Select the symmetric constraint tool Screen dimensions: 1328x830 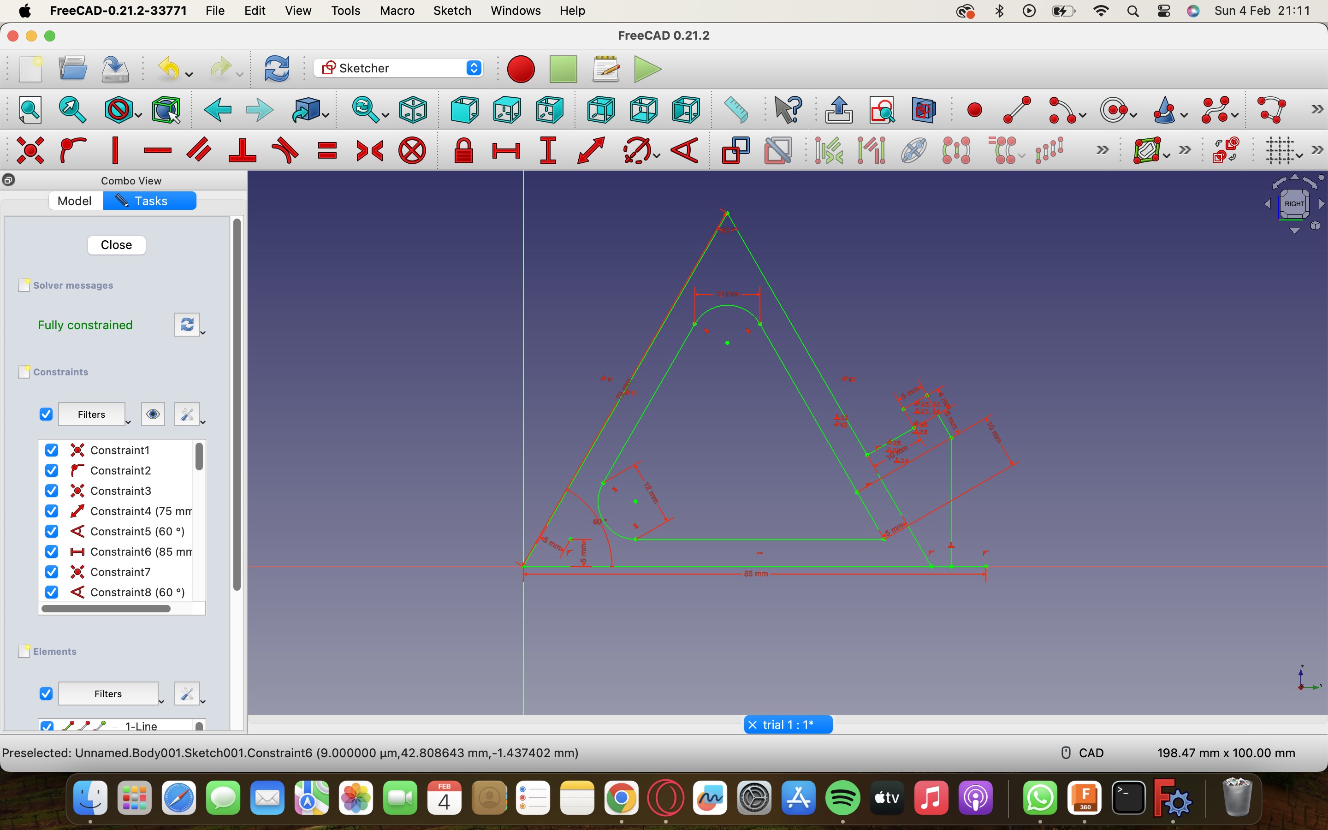370,150
